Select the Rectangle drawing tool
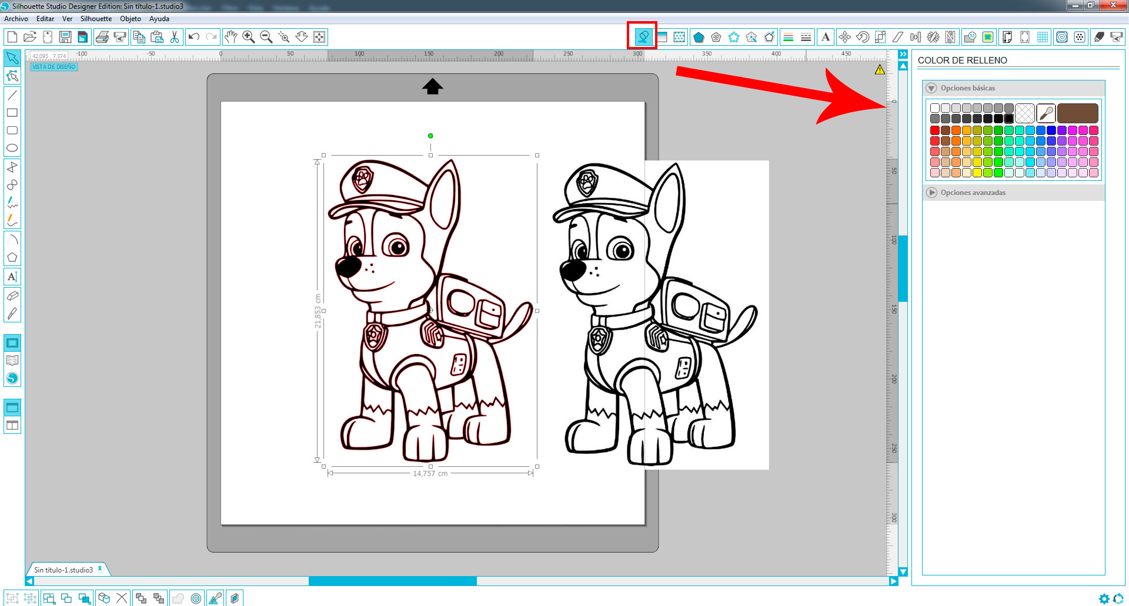Image resolution: width=1129 pixels, height=606 pixels. 12,112
